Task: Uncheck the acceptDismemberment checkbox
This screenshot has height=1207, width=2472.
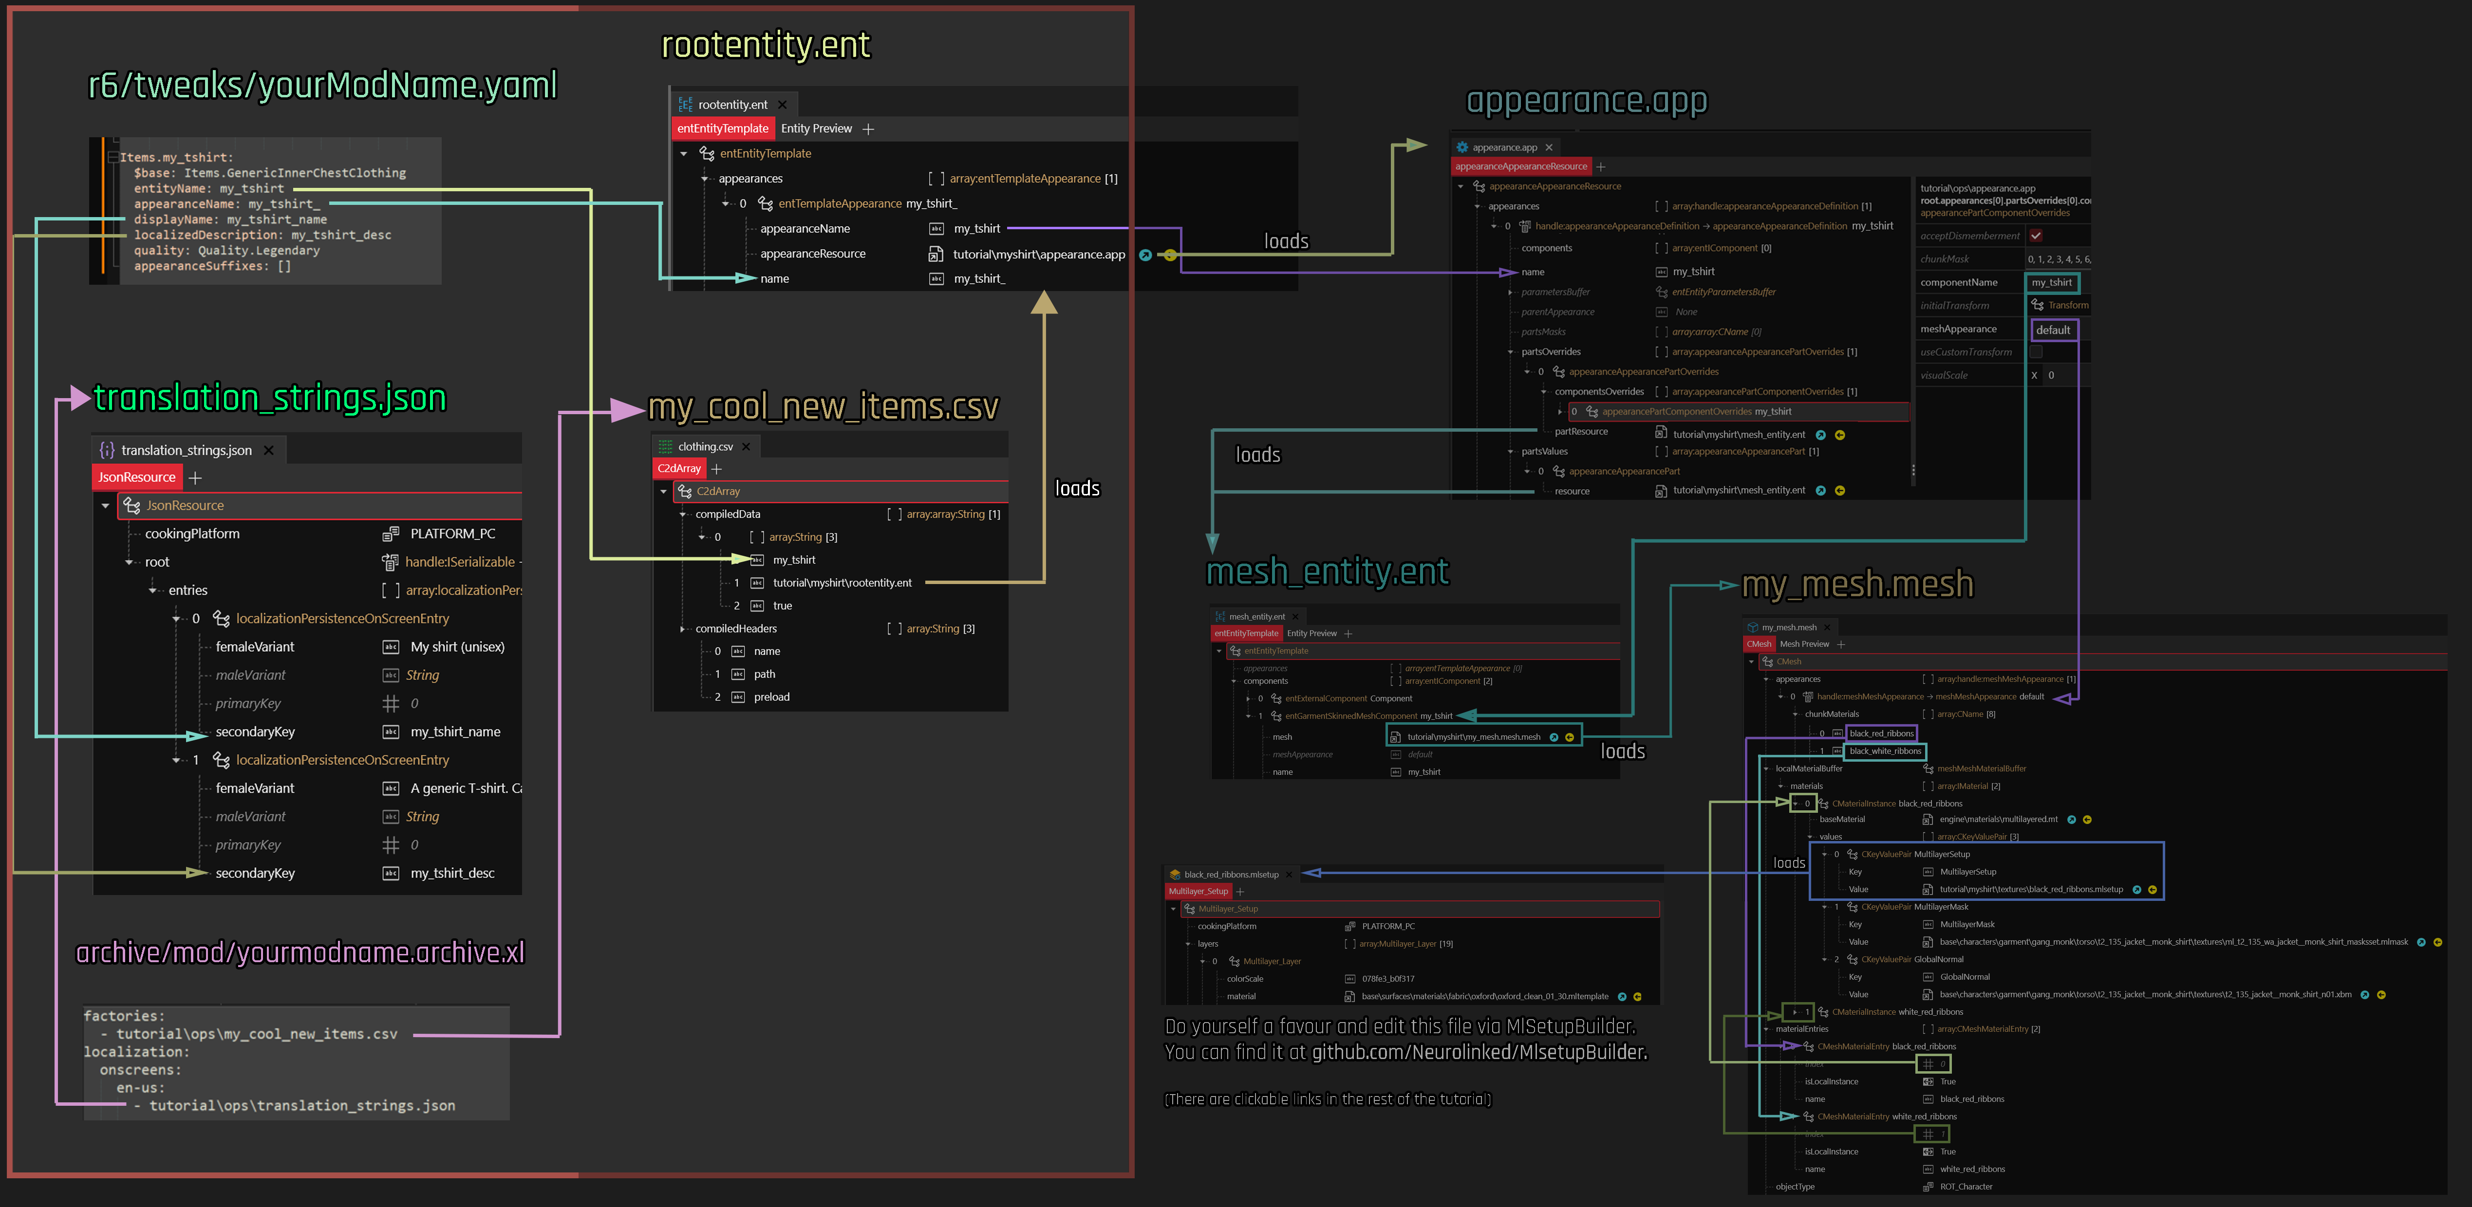Action: (x=2035, y=236)
